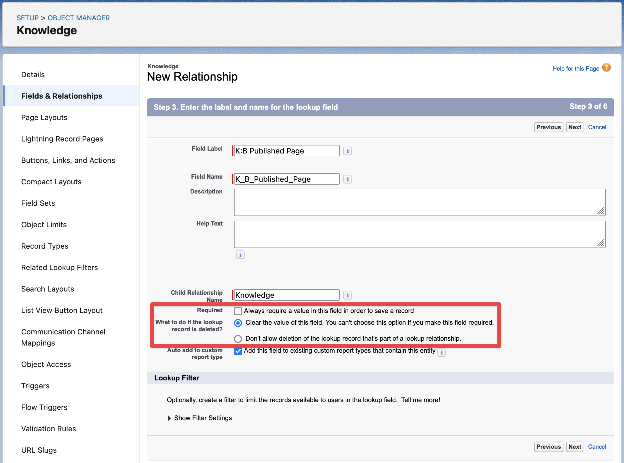This screenshot has width=624, height=463.
Task: Expand the Show Filter Settings triangle
Action: [x=169, y=418]
